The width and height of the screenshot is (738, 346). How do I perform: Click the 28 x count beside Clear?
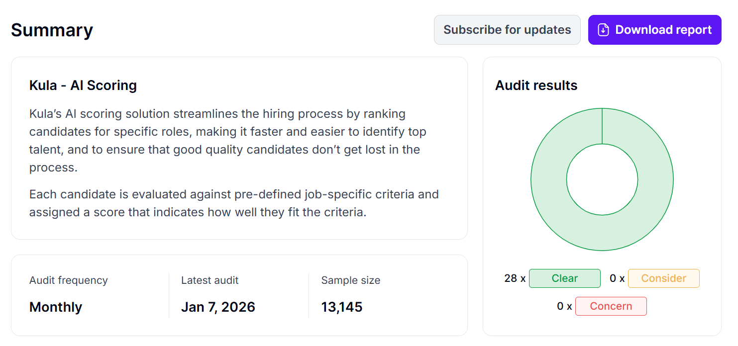coord(515,278)
